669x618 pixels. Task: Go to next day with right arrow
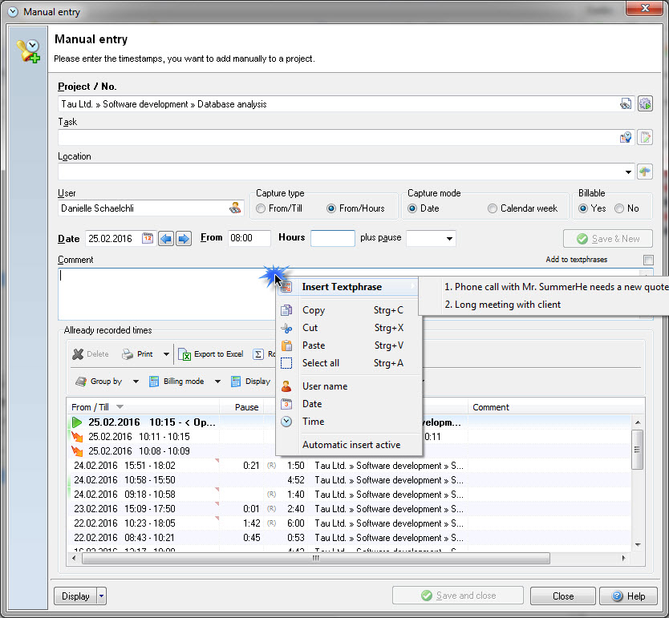pos(184,238)
